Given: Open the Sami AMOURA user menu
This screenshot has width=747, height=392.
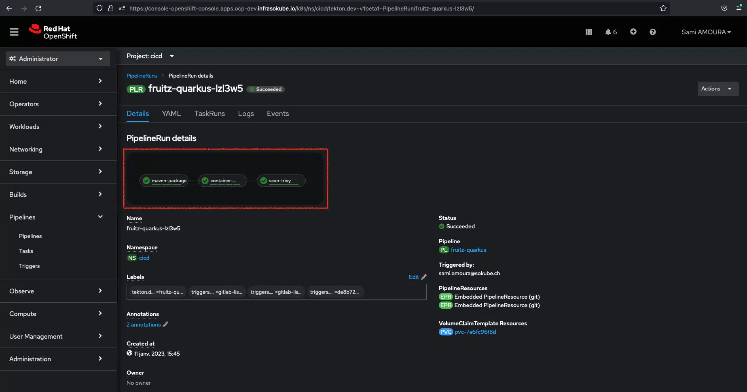Looking at the screenshot, I should click(x=706, y=32).
